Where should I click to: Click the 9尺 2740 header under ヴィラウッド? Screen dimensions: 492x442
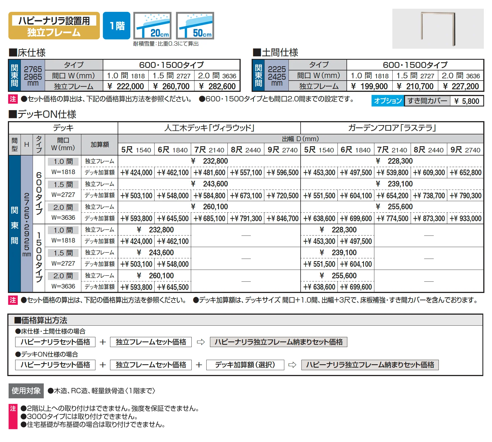282,150
